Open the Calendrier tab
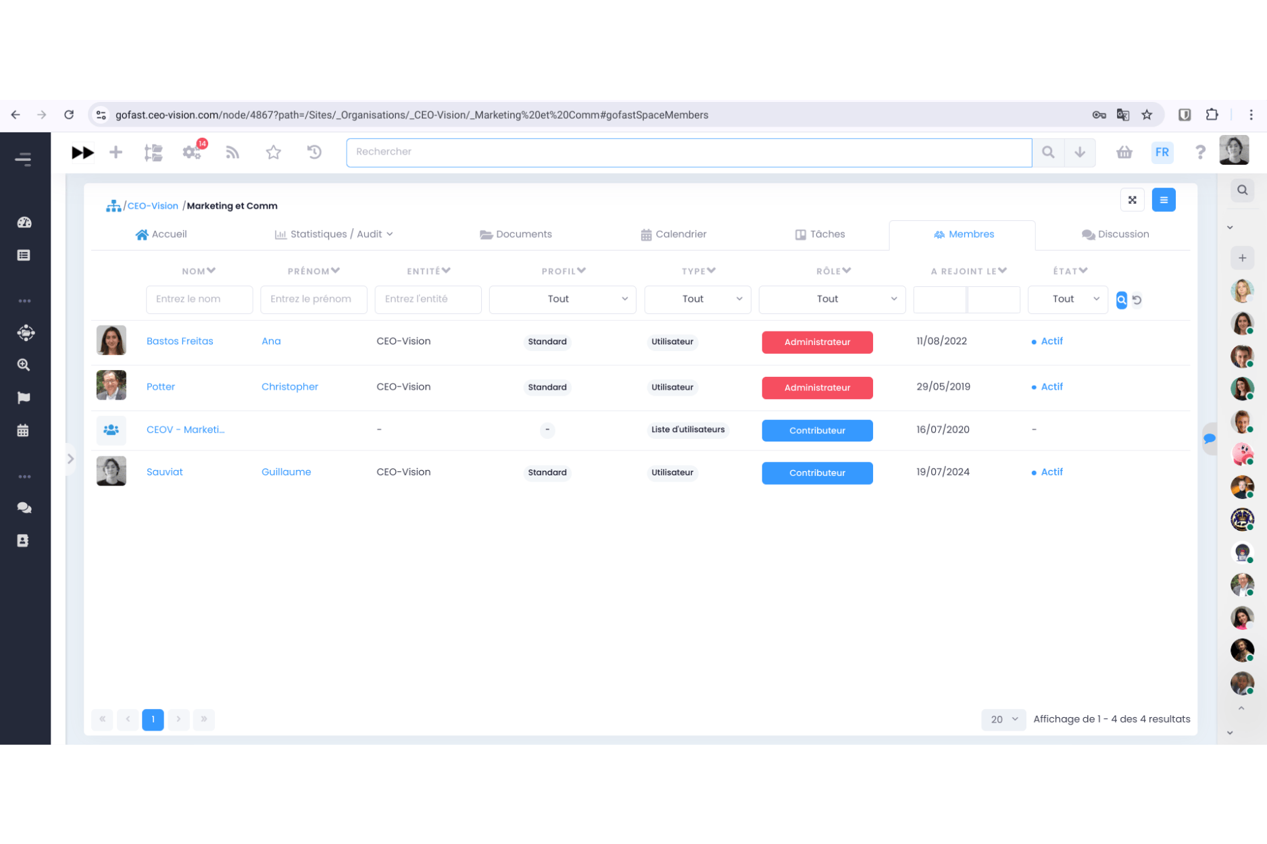This screenshot has height=844, width=1267. coord(673,234)
